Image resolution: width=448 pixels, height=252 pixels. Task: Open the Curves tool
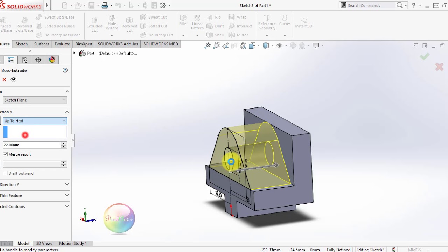(x=285, y=20)
